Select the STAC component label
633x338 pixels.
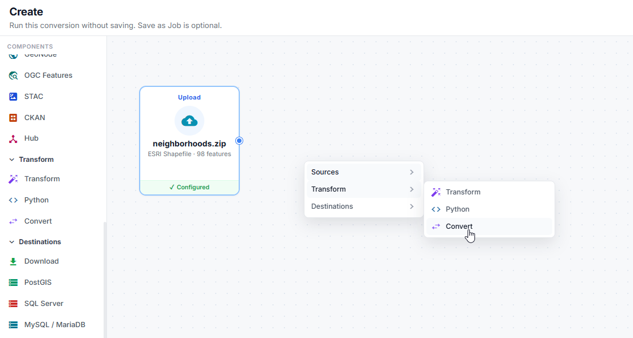point(34,97)
